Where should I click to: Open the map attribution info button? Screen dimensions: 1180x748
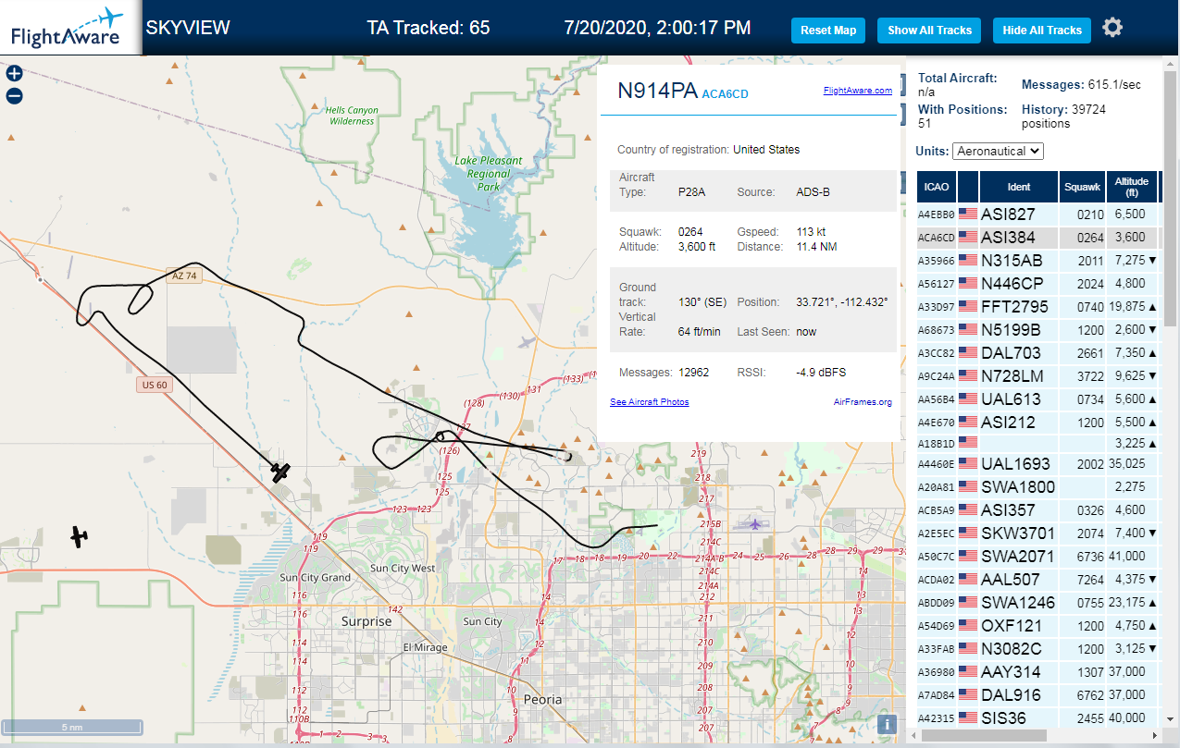tap(887, 724)
